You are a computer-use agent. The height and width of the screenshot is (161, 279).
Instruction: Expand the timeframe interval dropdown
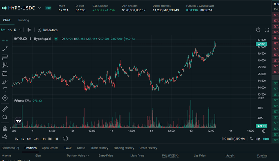(20, 30)
